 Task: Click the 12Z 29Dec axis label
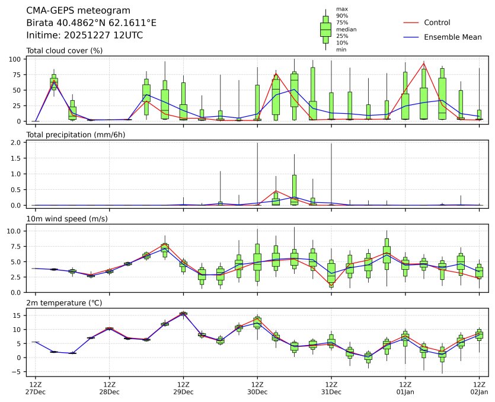[183, 388]
